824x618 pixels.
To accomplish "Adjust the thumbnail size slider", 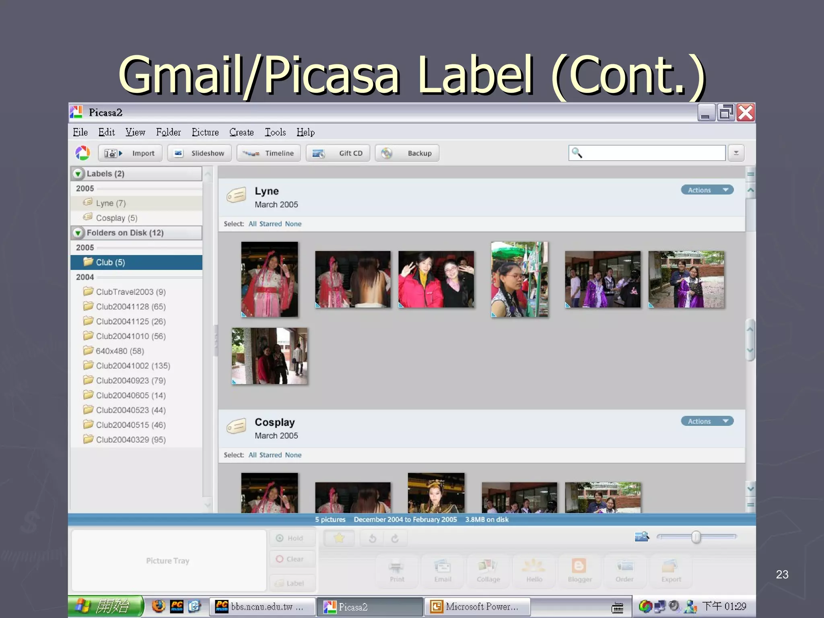I will [696, 537].
